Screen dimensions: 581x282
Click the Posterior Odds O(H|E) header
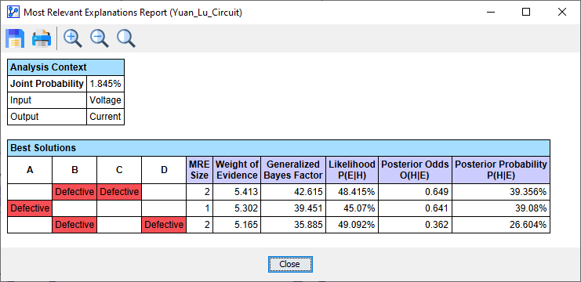[415, 170]
